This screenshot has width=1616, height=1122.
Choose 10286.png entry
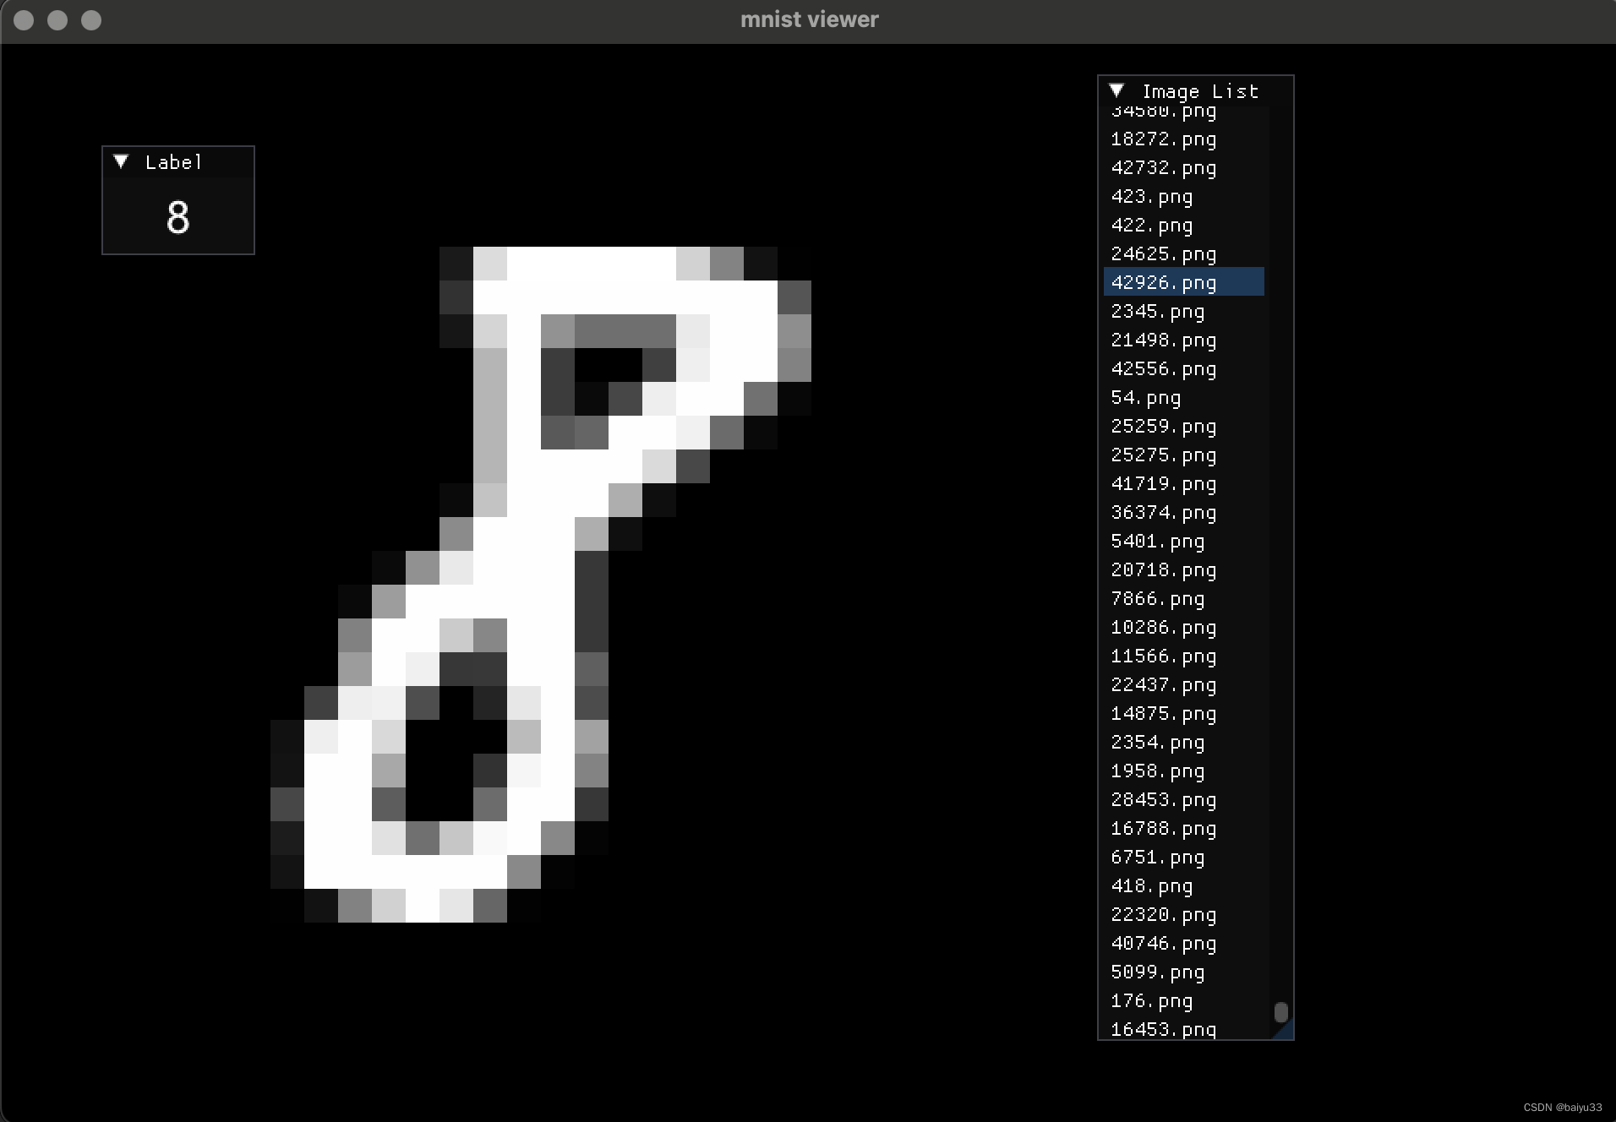click(x=1184, y=627)
